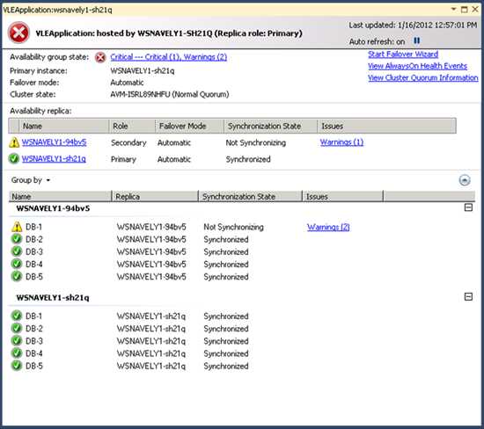Click the red critical icon beside availability group state

tap(100, 57)
